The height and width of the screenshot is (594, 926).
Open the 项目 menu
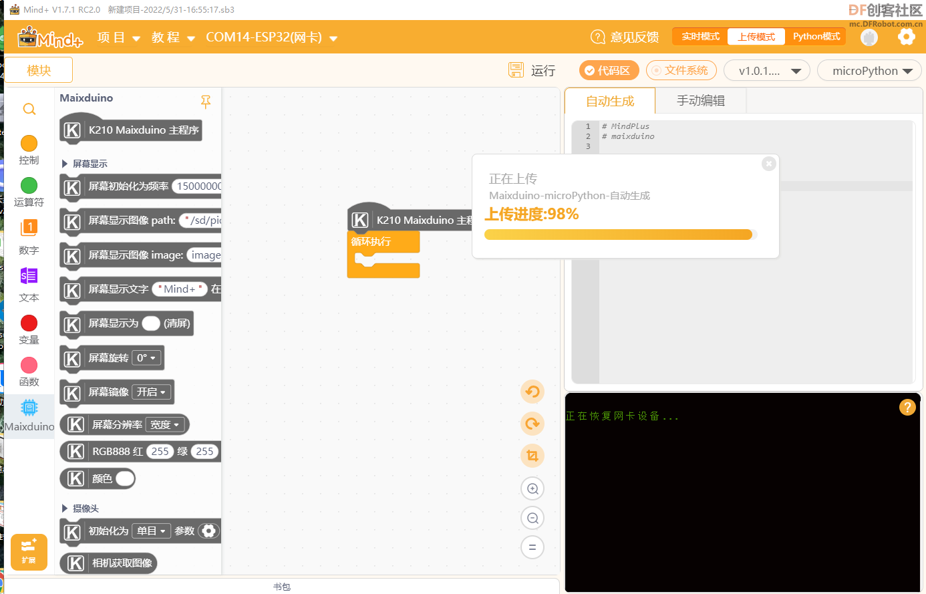pyautogui.click(x=118, y=37)
